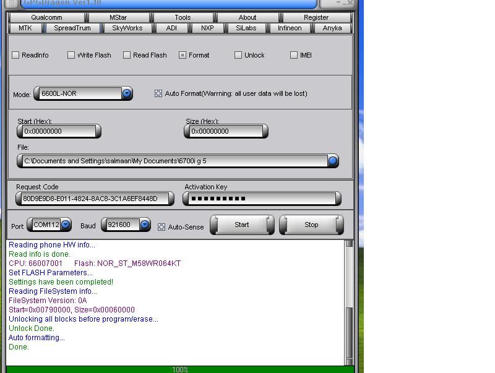495x373 pixels.
Task: Enable the IMEI checkbox
Action: [293, 55]
